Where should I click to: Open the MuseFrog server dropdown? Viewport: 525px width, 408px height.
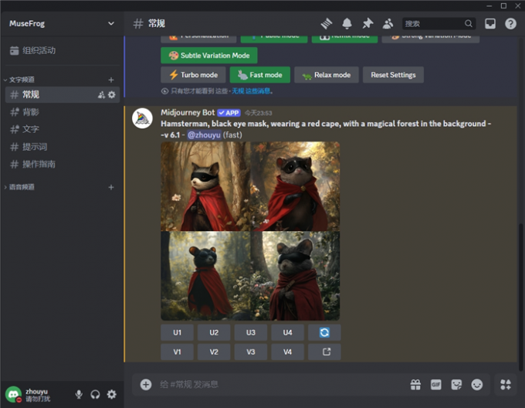click(x=62, y=23)
